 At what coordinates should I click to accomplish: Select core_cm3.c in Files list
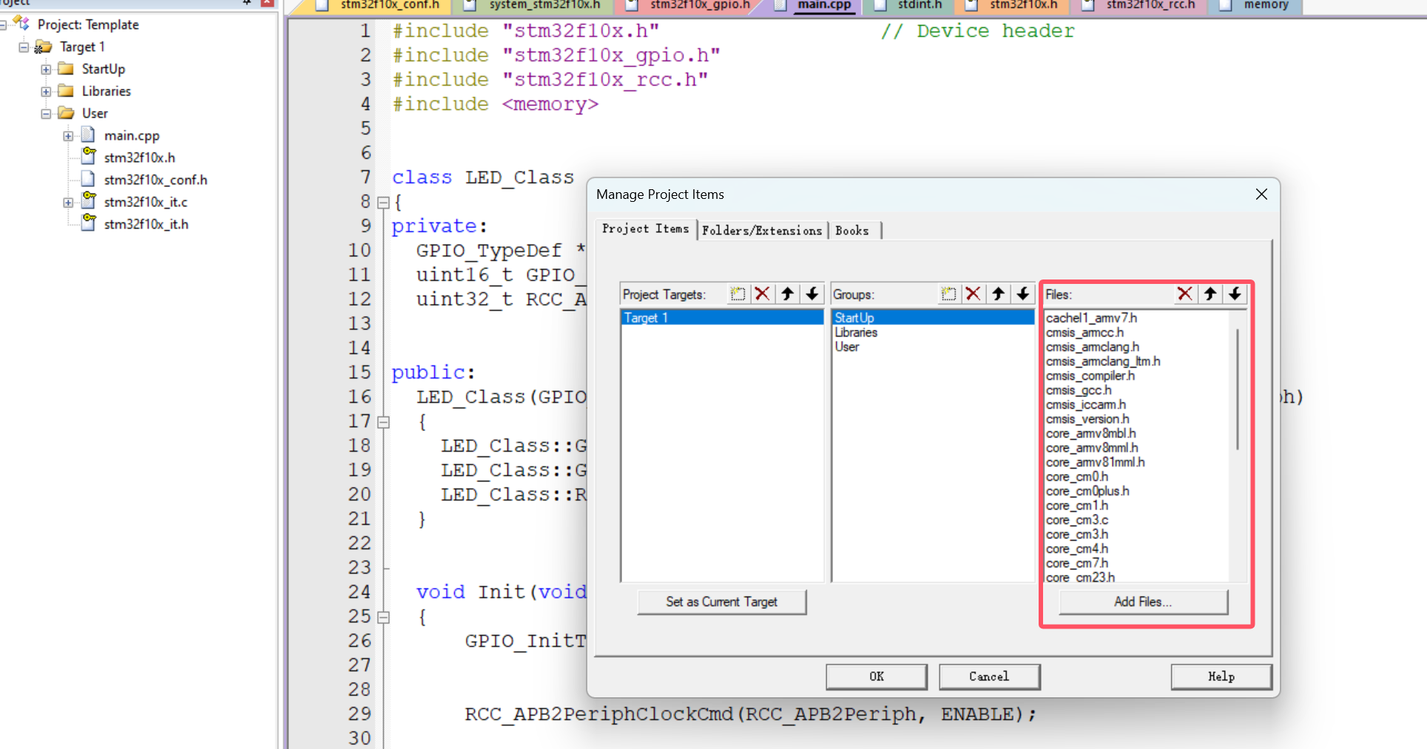coord(1077,520)
